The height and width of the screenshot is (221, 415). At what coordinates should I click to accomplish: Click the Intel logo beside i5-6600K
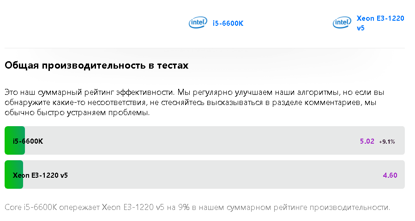198,23
